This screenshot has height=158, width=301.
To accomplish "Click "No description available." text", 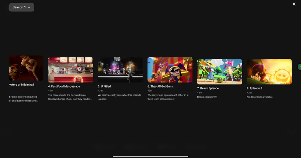I will tap(260, 97).
